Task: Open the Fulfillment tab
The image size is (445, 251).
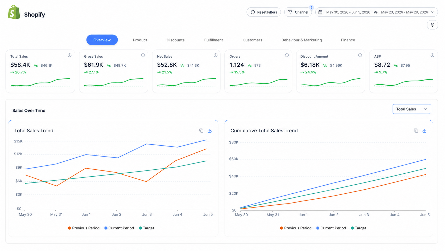Action: click(213, 40)
